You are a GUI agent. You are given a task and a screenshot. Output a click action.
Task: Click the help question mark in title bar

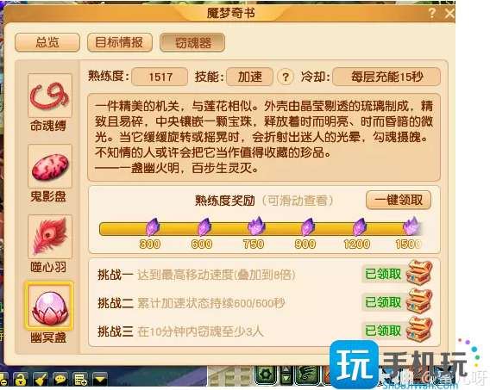[x=432, y=13]
